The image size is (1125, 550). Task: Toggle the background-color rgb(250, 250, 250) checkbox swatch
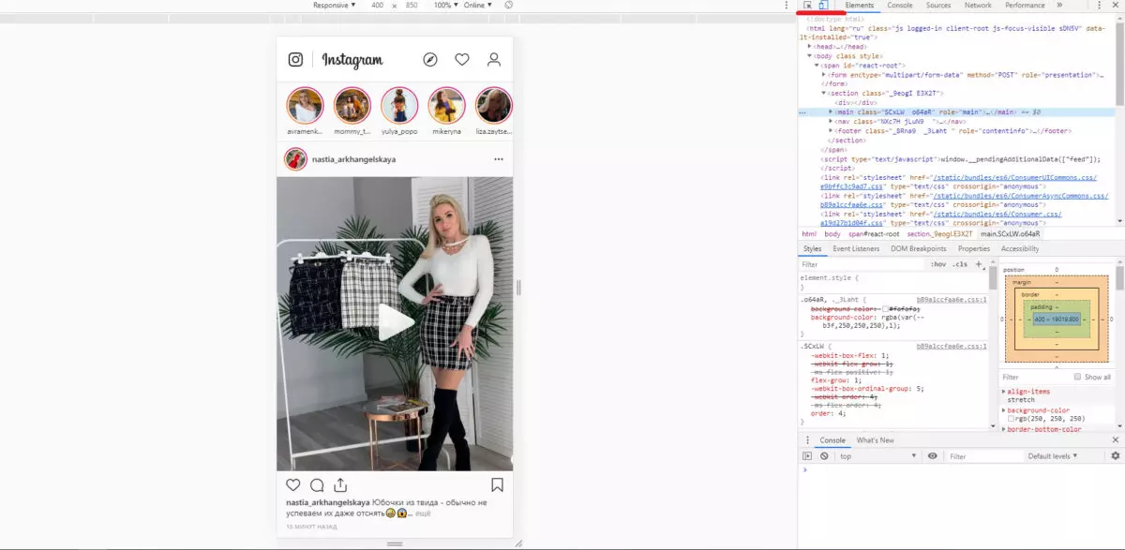(x=1011, y=419)
